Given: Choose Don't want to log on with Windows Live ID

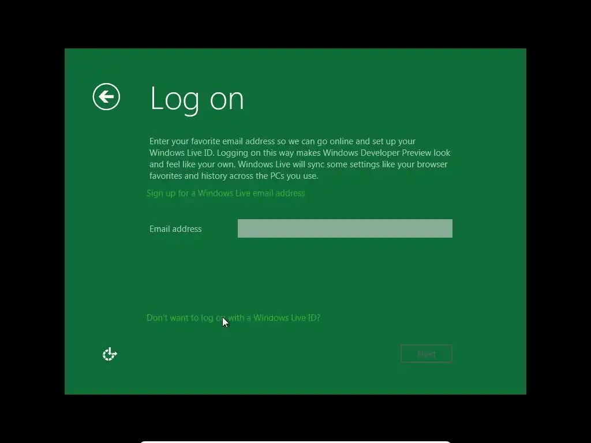Looking at the screenshot, I should (233, 318).
